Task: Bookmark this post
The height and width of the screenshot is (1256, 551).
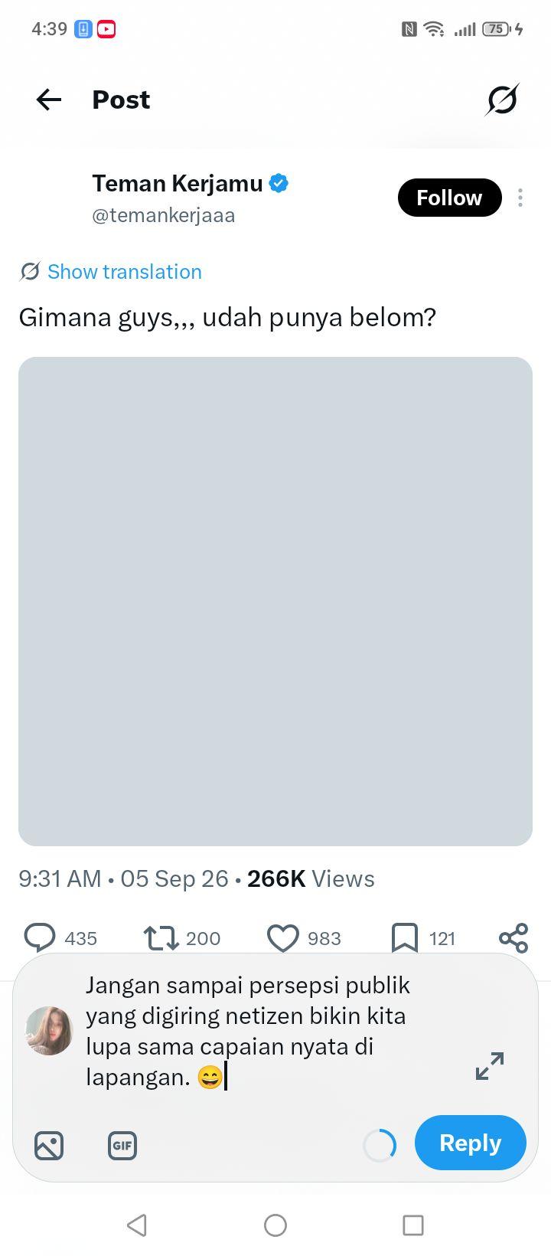Action: [x=405, y=937]
